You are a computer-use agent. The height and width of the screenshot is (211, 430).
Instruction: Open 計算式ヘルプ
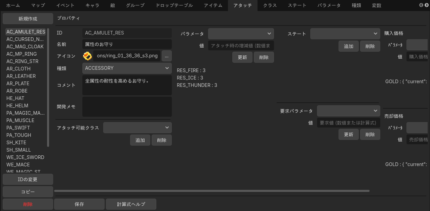131,204
